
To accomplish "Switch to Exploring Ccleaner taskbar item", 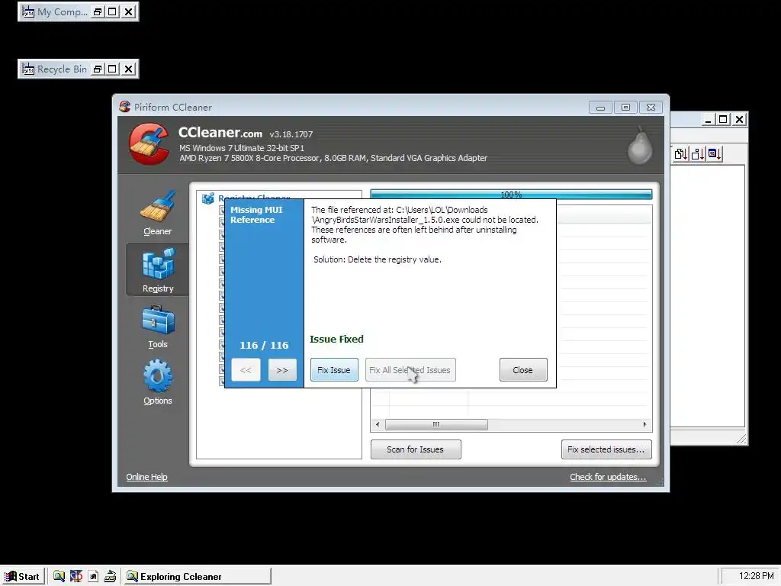I will tap(198, 577).
